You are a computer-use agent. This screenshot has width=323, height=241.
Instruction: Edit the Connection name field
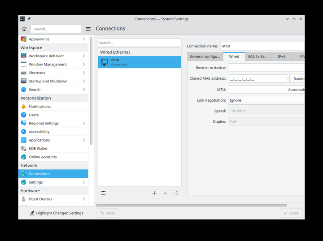click(x=262, y=46)
